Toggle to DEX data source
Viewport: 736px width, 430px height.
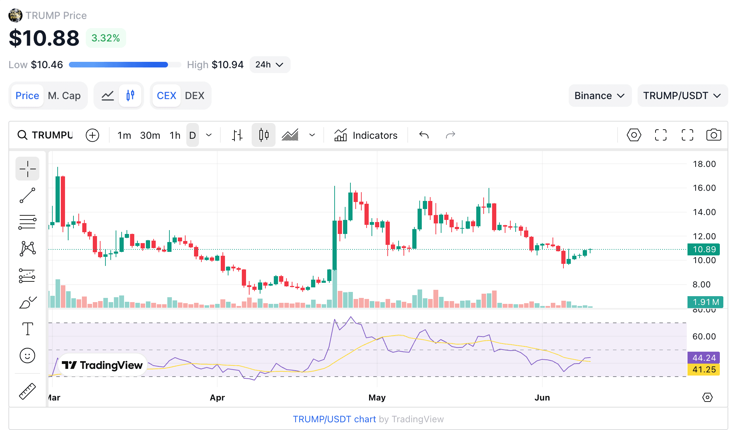194,96
